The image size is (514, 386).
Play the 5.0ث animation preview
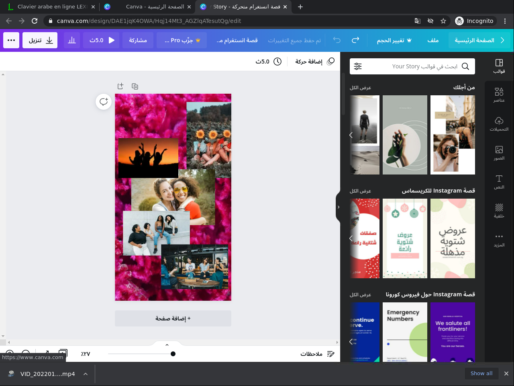tap(101, 40)
